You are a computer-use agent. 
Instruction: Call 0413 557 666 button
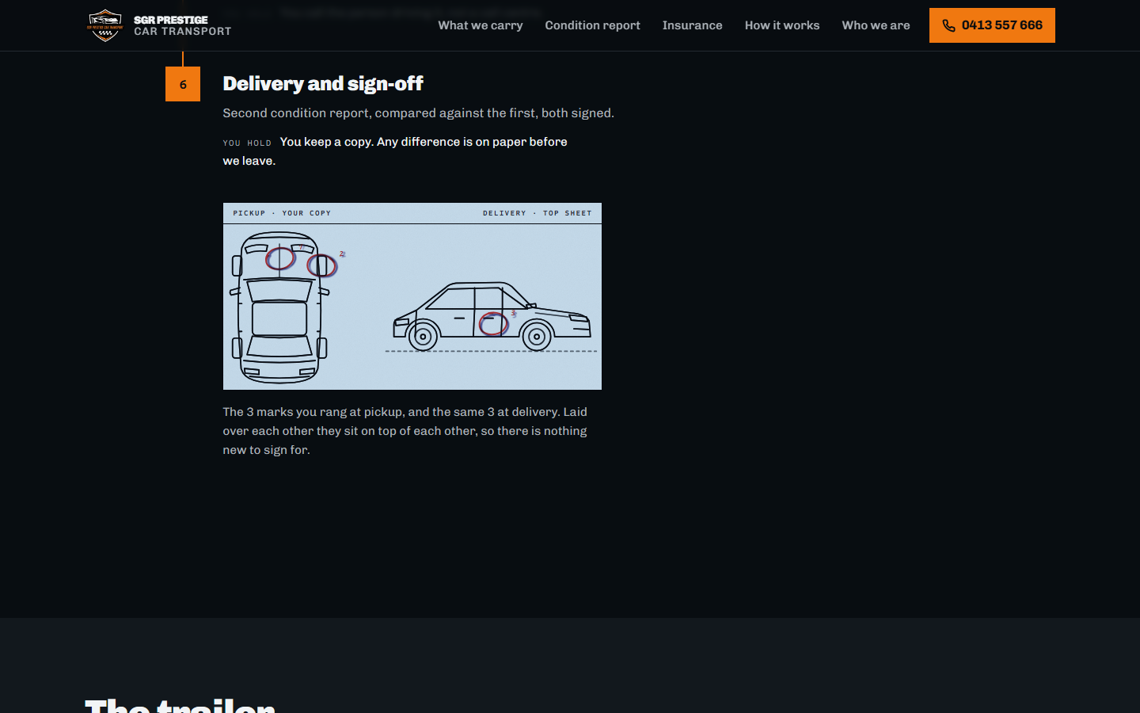coord(992,25)
